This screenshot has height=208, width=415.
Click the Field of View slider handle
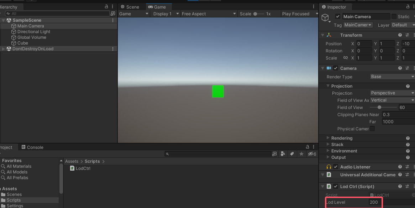pyautogui.click(x=379, y=107)
